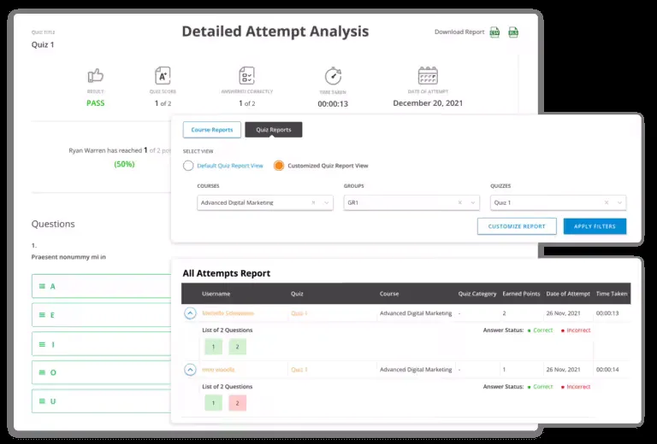This screenshot has width=657, height=444.
Task: Click question text Praesent nonummy mi in
Action: coord(68,257)
